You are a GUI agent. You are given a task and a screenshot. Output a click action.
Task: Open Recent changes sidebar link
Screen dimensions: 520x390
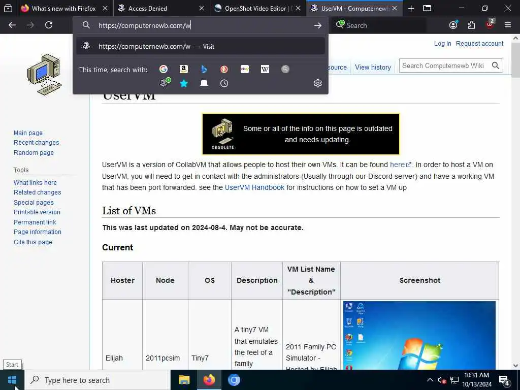click(36, 143)
